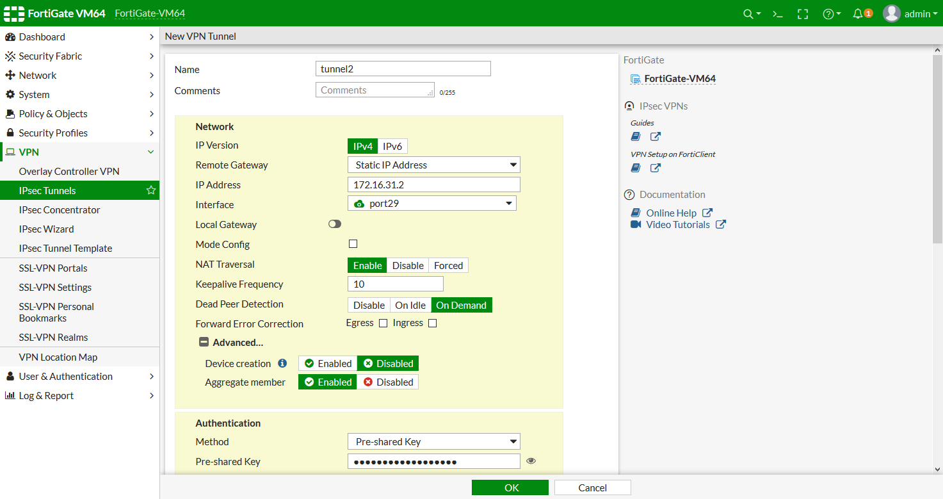This screenshot has width=943, height=499.
Task: Select IPv6 IP version
Action: click(x=392, y=146)
